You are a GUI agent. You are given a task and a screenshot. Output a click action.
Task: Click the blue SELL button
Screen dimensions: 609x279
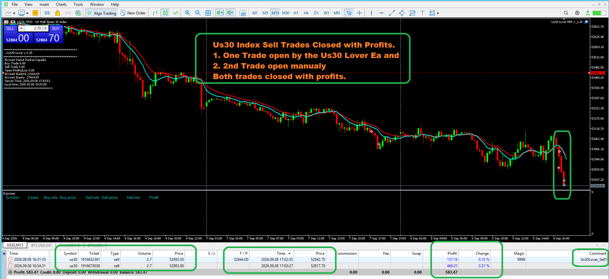[10, 28]
